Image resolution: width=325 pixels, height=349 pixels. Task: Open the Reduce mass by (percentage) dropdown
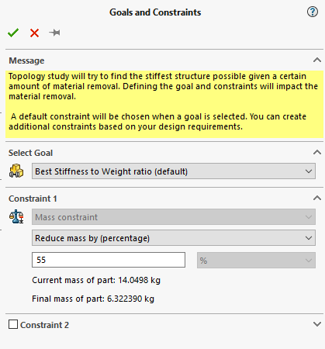click(174, 238)
